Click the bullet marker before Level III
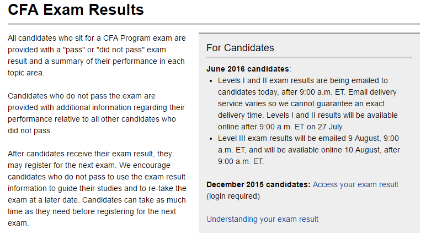This screenshot has width=426, height=240. coord(212,138)
